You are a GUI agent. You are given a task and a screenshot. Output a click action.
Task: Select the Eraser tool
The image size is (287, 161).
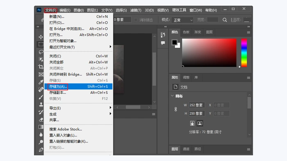(41, 119)
